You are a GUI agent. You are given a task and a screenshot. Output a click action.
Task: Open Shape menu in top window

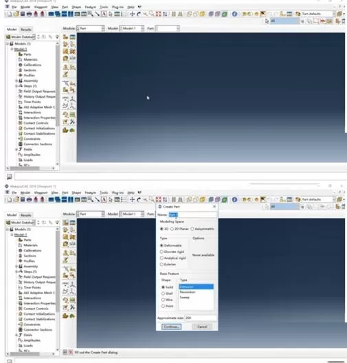click(x=76, y=7)
